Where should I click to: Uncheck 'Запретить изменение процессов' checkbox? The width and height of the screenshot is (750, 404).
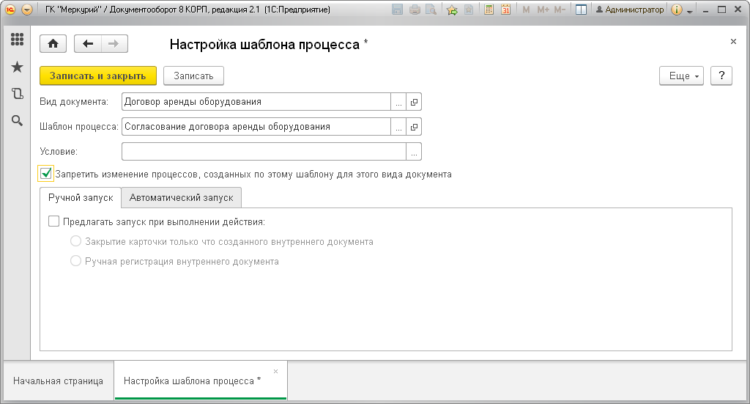tap(46, 173)
